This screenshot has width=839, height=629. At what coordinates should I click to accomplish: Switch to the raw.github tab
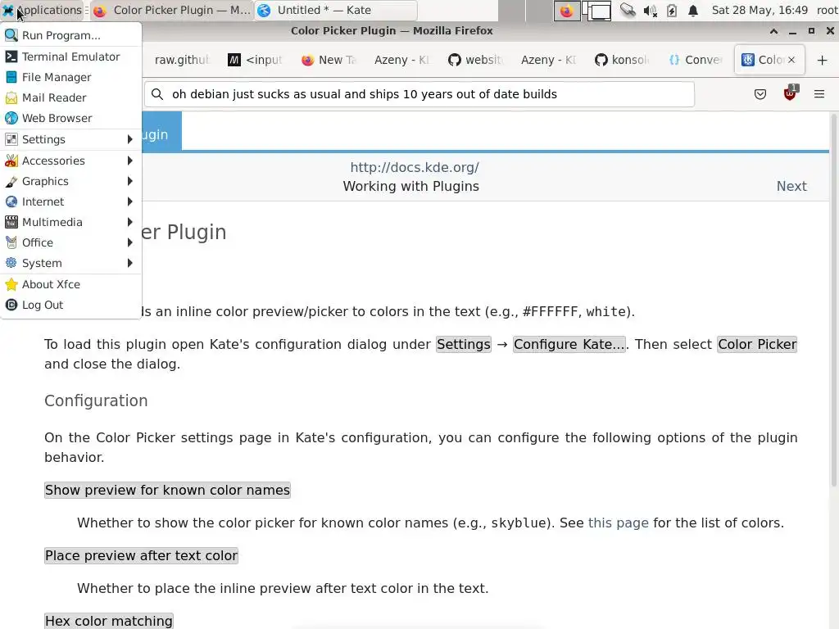[x=181, y=60]
